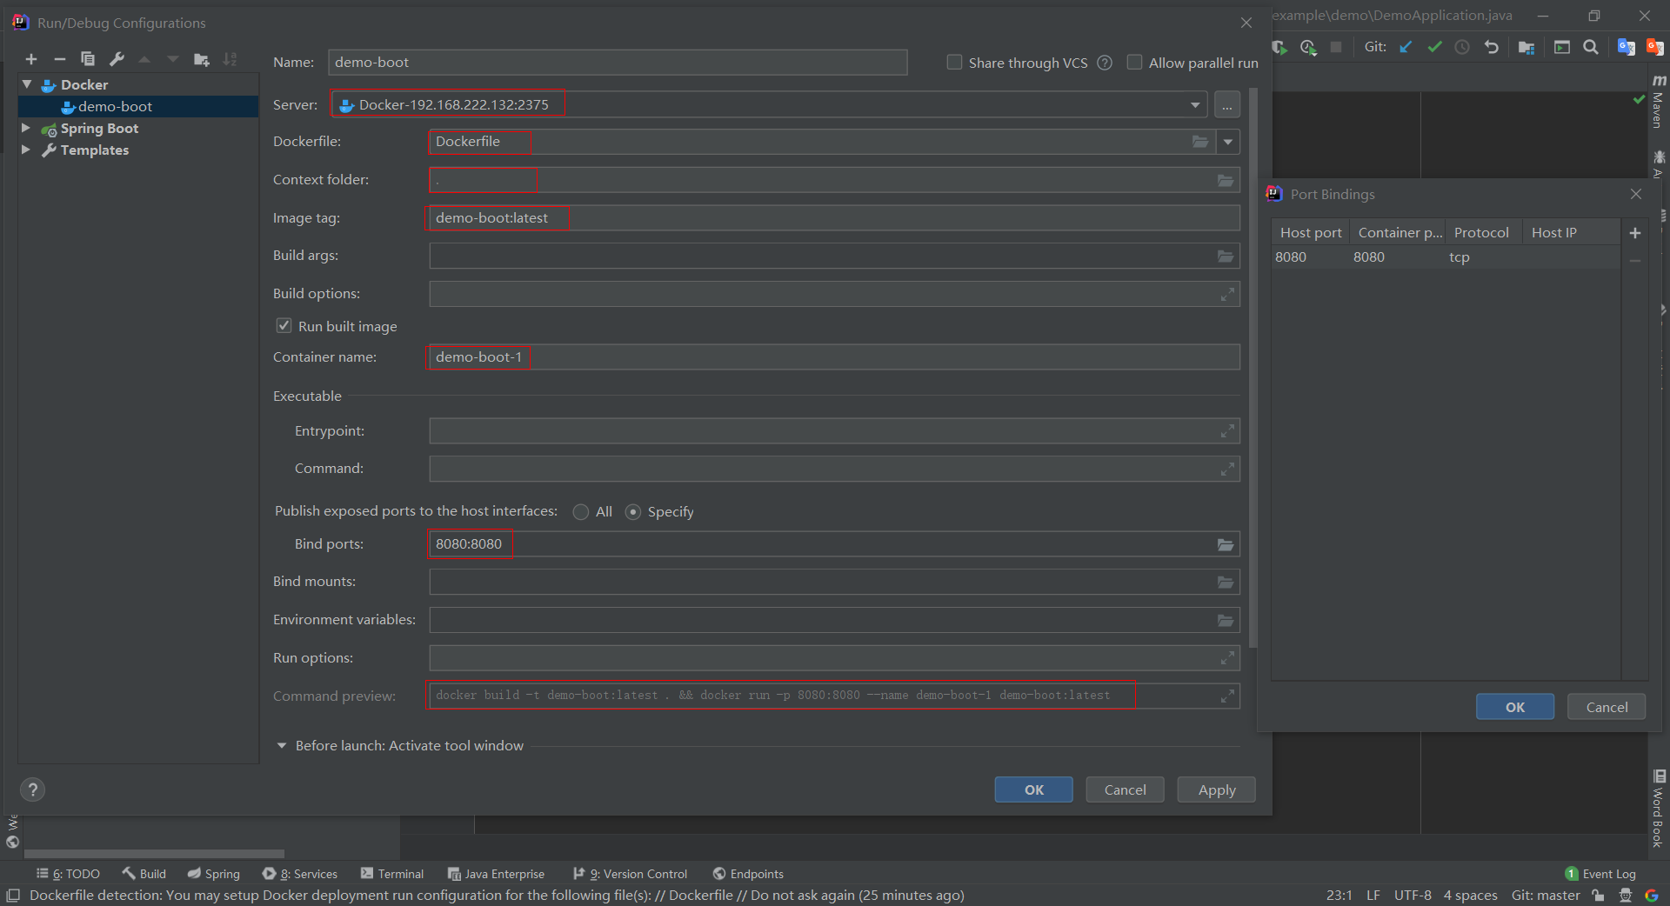Click the Apply button
Screen dimensions: 1670x906
tap(1216, 789)
